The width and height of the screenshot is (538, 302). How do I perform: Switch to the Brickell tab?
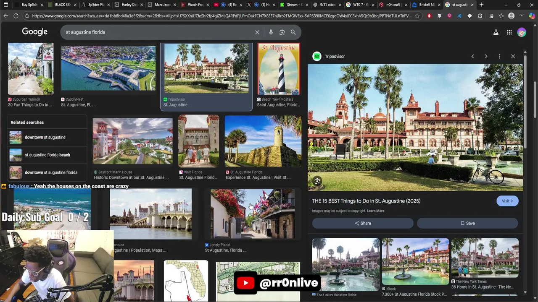coord(425,5)
